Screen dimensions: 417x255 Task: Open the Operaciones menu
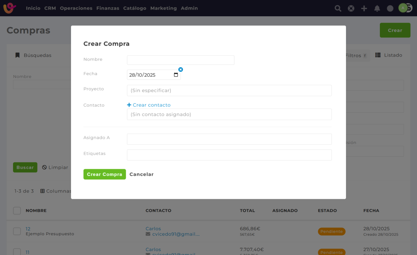76,8
